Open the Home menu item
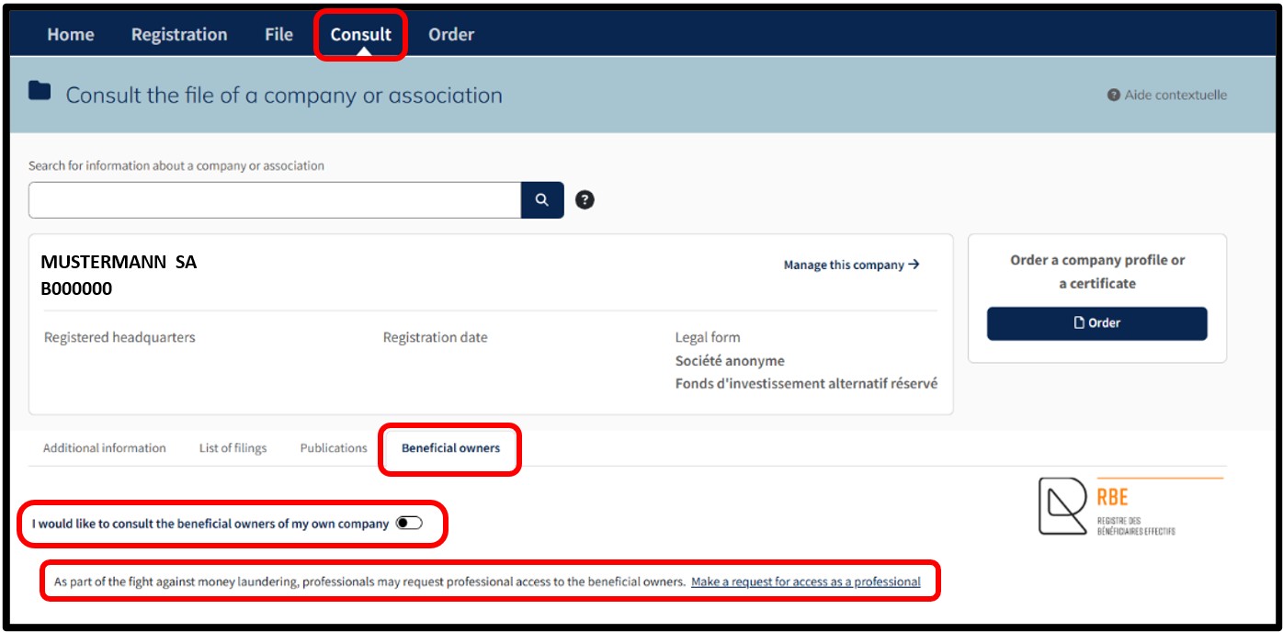This screenshot has height=632, width=1283. coord(71,35)
